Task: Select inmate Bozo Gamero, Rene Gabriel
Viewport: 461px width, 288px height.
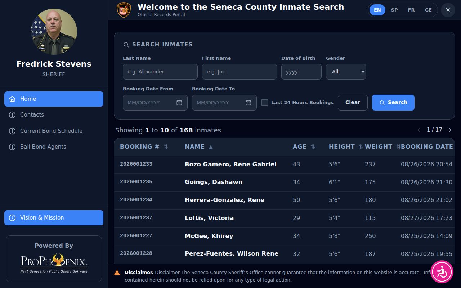Action: pos(230,164)
